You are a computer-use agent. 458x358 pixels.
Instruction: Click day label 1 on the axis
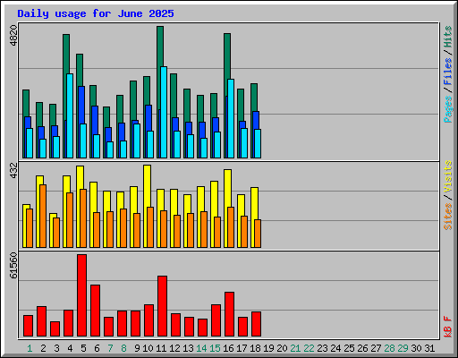pos(30,348)
